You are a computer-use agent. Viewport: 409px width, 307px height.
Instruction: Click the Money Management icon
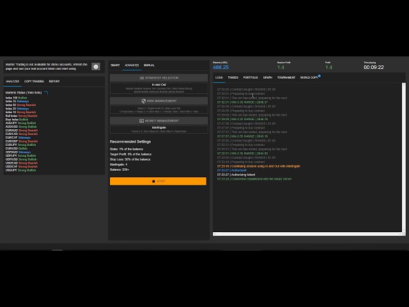click(x=142, y=120)
